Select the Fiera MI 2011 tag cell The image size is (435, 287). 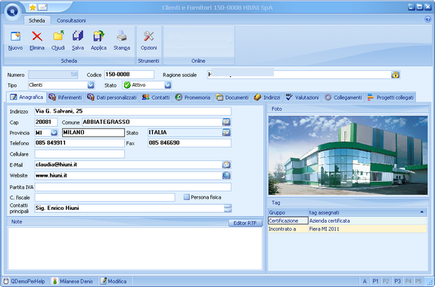(x=368, y=229)
